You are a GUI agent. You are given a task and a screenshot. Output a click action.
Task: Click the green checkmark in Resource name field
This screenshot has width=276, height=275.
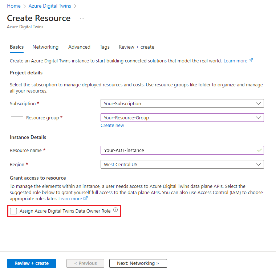259,150
